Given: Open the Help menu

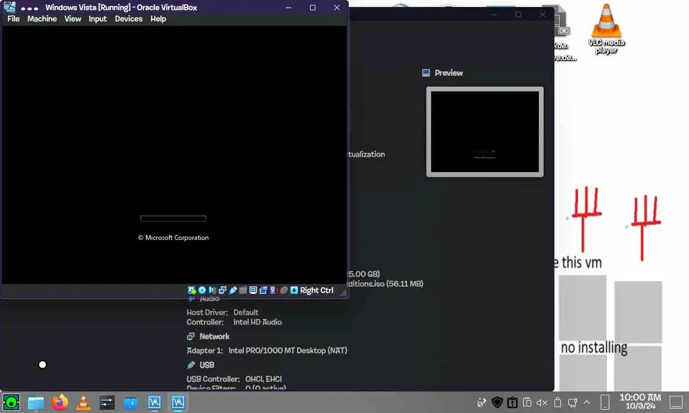Looking at the screenshot, I should (158, 19).
